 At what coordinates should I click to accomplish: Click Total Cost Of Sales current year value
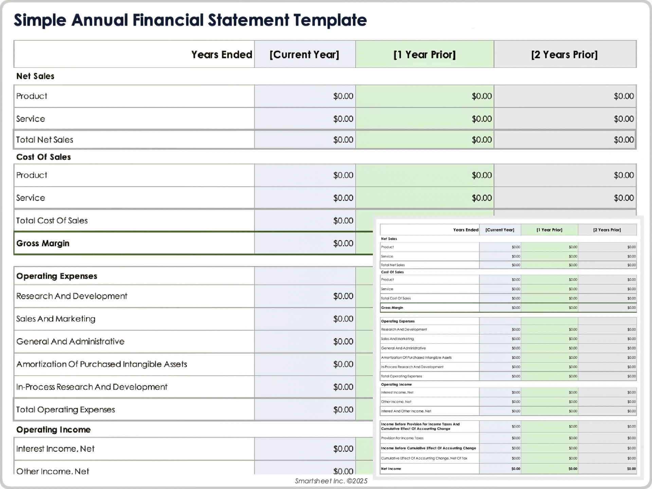[305, 221]
